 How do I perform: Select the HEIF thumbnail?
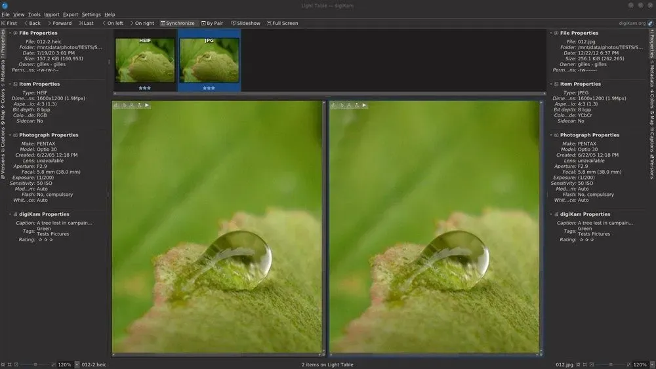tap(145, 60)
